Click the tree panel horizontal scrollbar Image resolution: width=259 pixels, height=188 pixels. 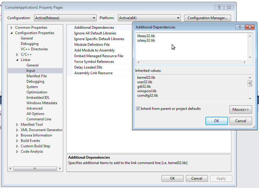(35, 169)
